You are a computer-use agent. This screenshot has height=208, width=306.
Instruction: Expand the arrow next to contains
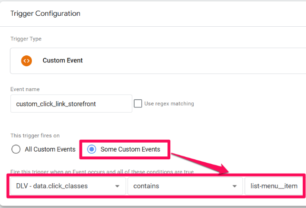coord(235,186)
